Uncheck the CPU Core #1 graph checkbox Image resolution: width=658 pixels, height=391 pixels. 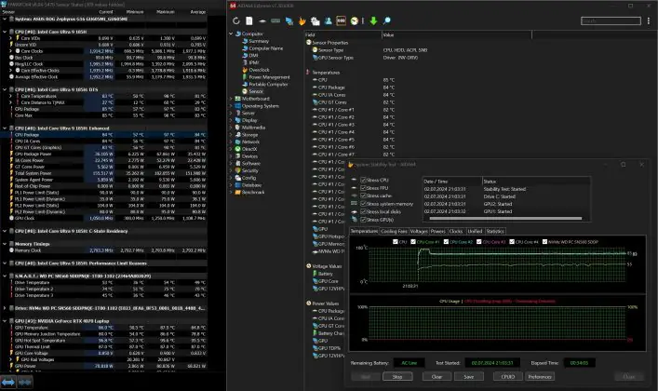point(413,242)
